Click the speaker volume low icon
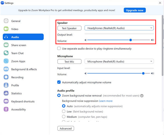The image size is (164, 135). coord(86,40)
